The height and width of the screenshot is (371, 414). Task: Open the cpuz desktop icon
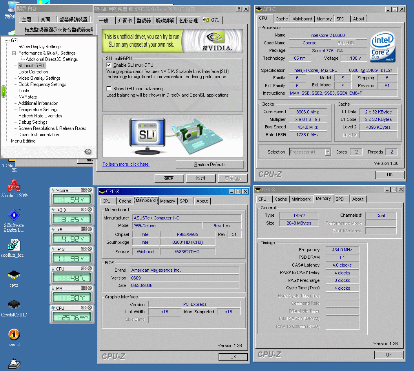14,278
